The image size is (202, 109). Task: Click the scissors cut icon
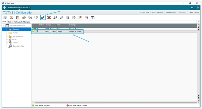(x=11, y=18)
